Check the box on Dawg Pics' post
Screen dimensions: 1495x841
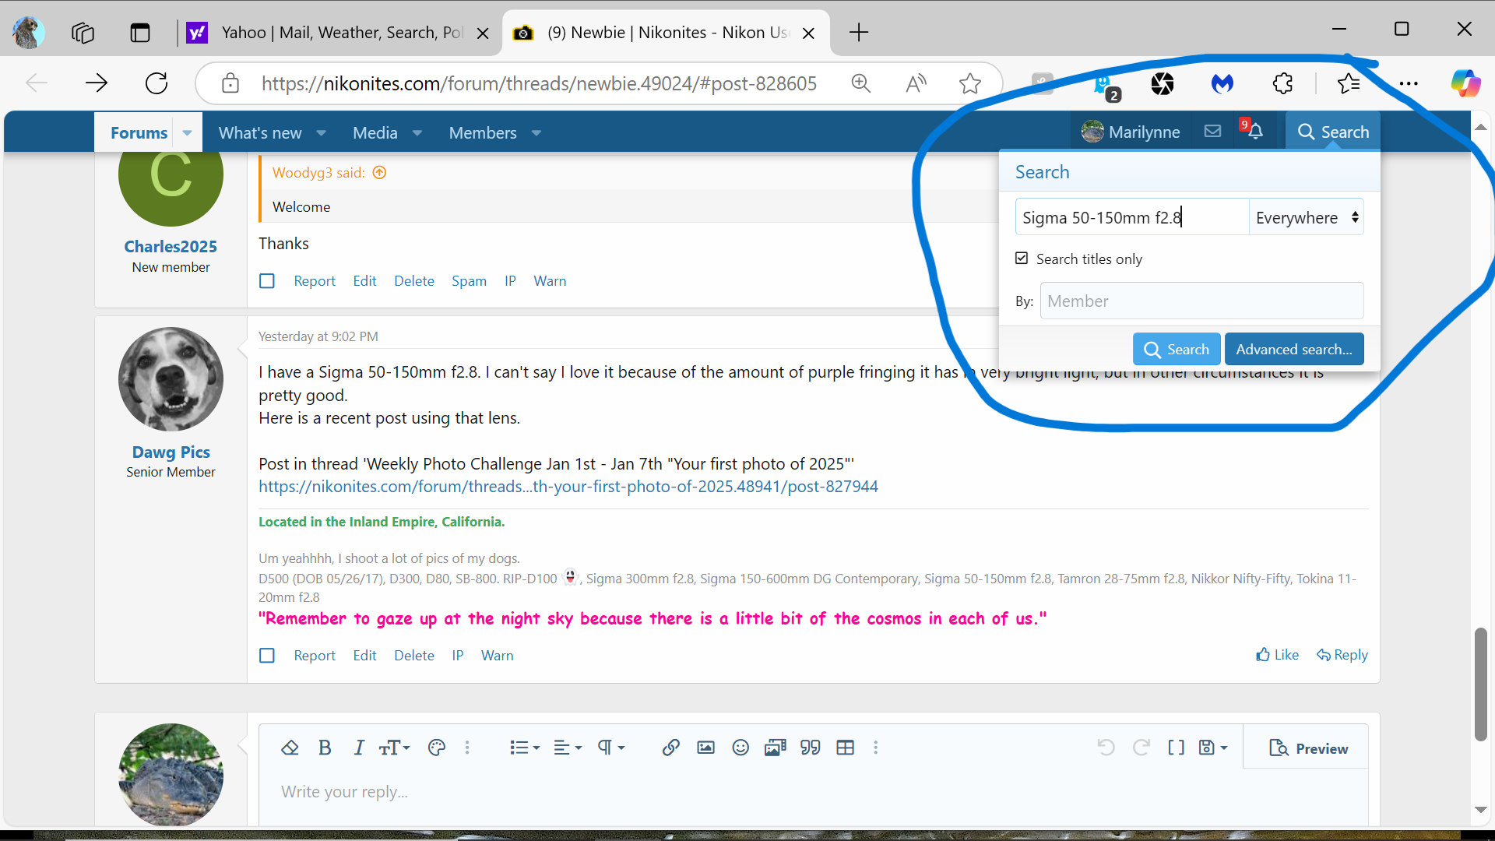coord(267,656)
